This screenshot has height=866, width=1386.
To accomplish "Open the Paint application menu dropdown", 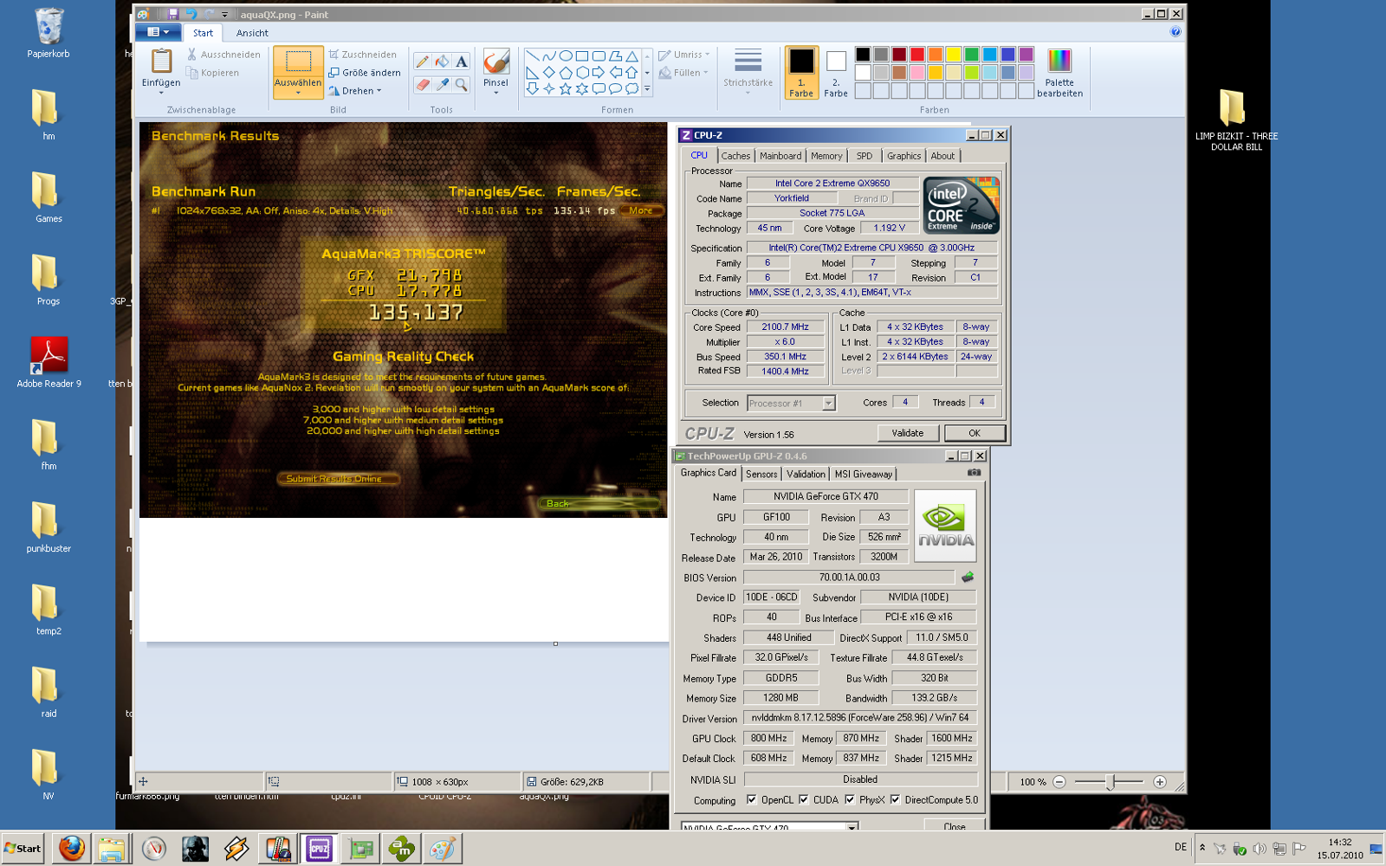I will 158,32.
